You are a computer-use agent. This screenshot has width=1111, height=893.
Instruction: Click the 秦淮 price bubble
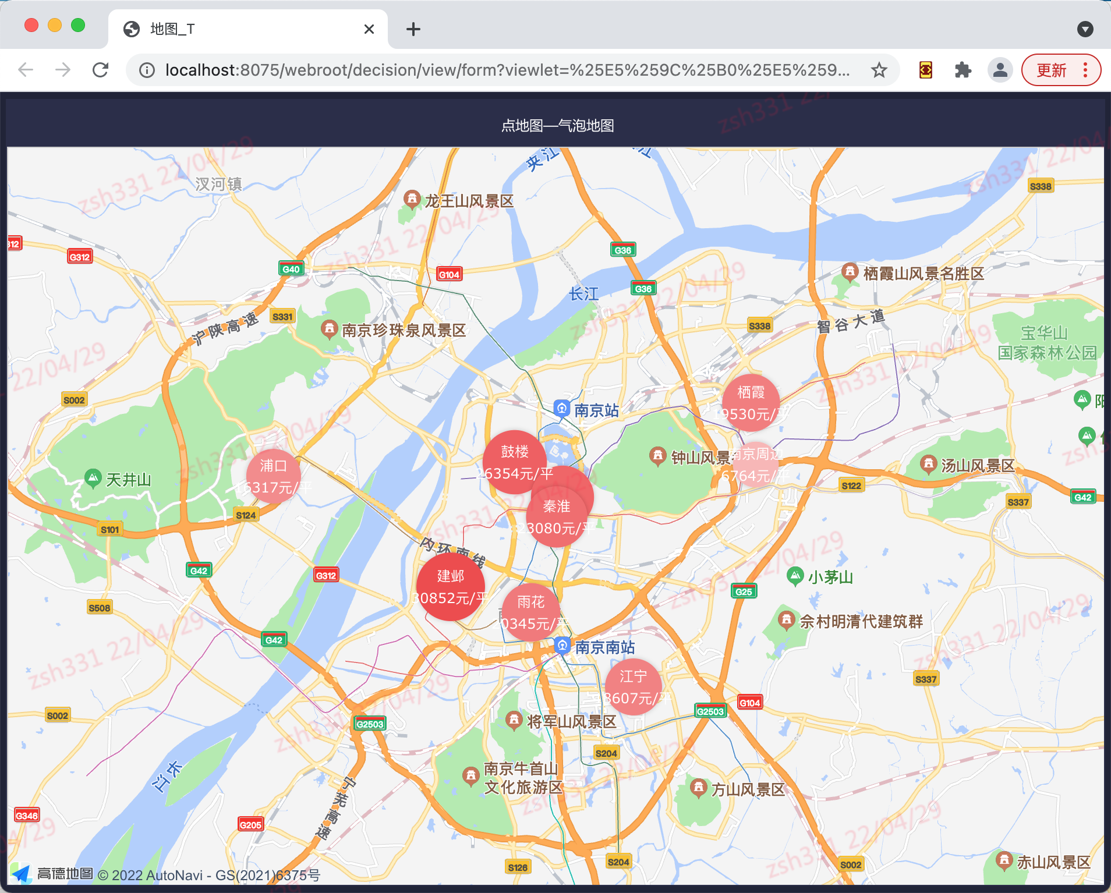[x=557, y=517]
